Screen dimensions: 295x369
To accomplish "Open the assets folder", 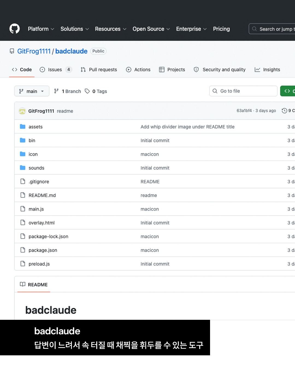I will point(36,127).
